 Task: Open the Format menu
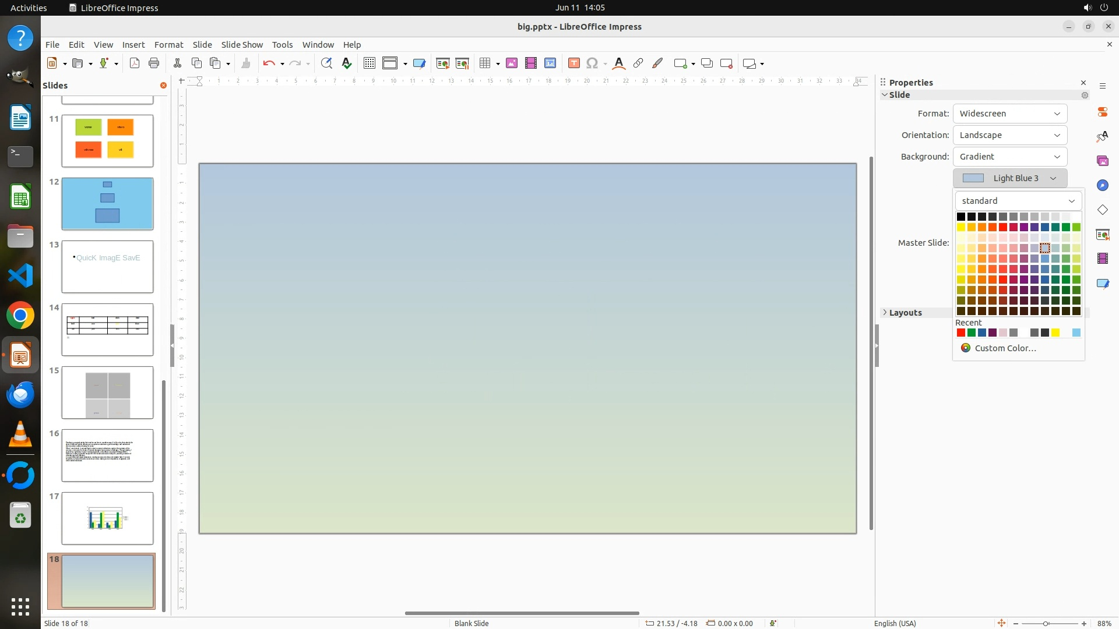pos(168,45)
